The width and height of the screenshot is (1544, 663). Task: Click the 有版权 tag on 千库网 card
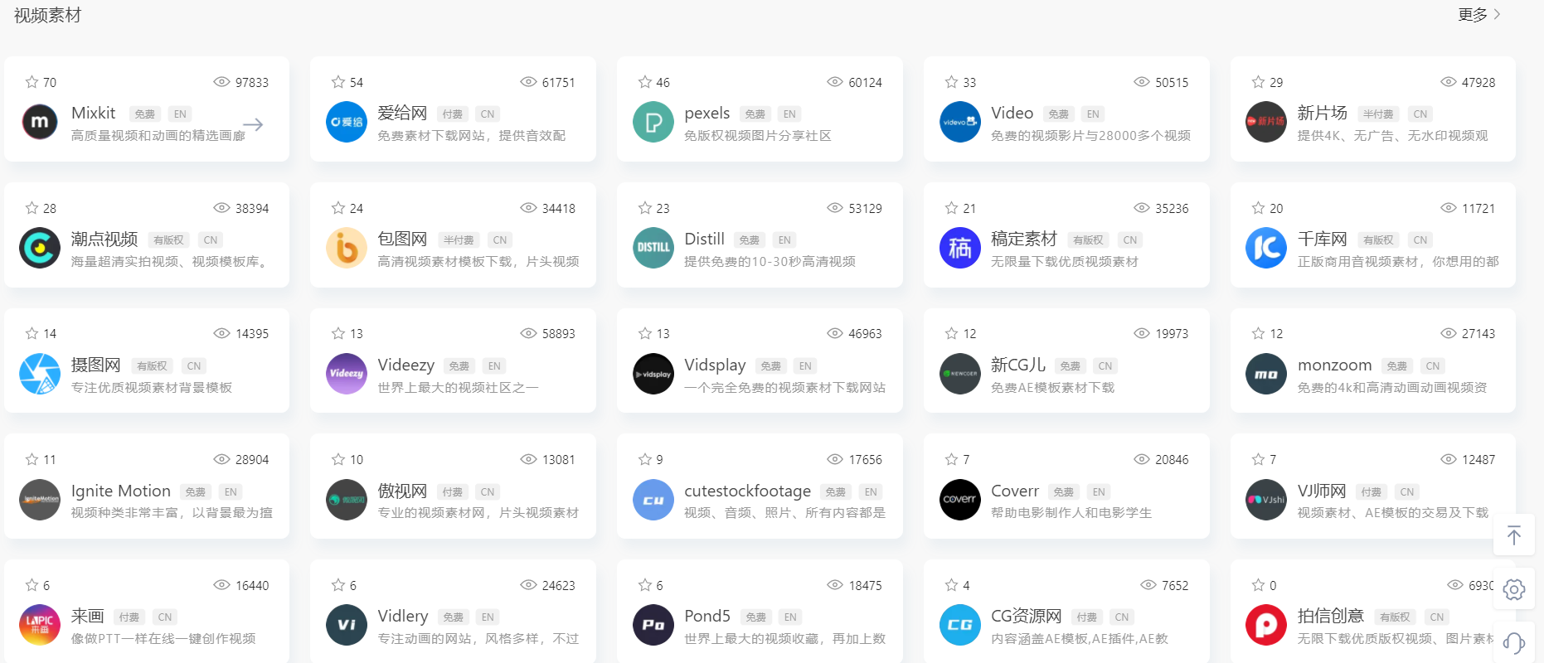1378,240
